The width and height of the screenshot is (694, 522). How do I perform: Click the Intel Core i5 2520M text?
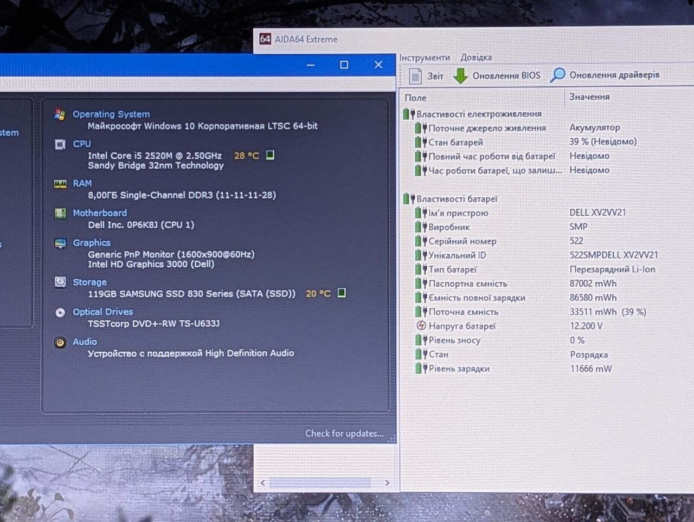point(155,156)
